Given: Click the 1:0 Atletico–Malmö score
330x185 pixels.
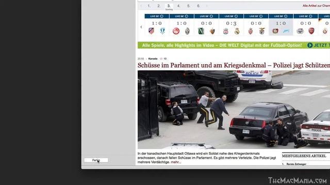Looking at the screenshot, I should point(157,23).
